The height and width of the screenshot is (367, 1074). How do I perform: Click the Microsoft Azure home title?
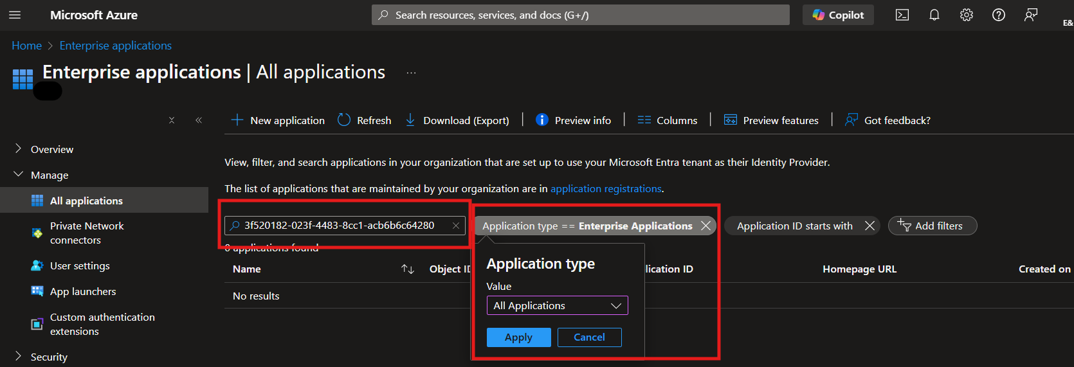[94, 15]
